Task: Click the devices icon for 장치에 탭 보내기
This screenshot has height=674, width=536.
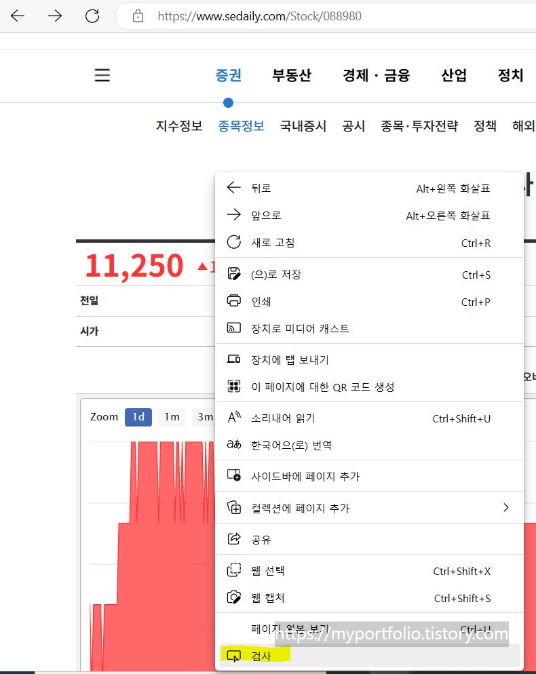Action: click(234, 359)
